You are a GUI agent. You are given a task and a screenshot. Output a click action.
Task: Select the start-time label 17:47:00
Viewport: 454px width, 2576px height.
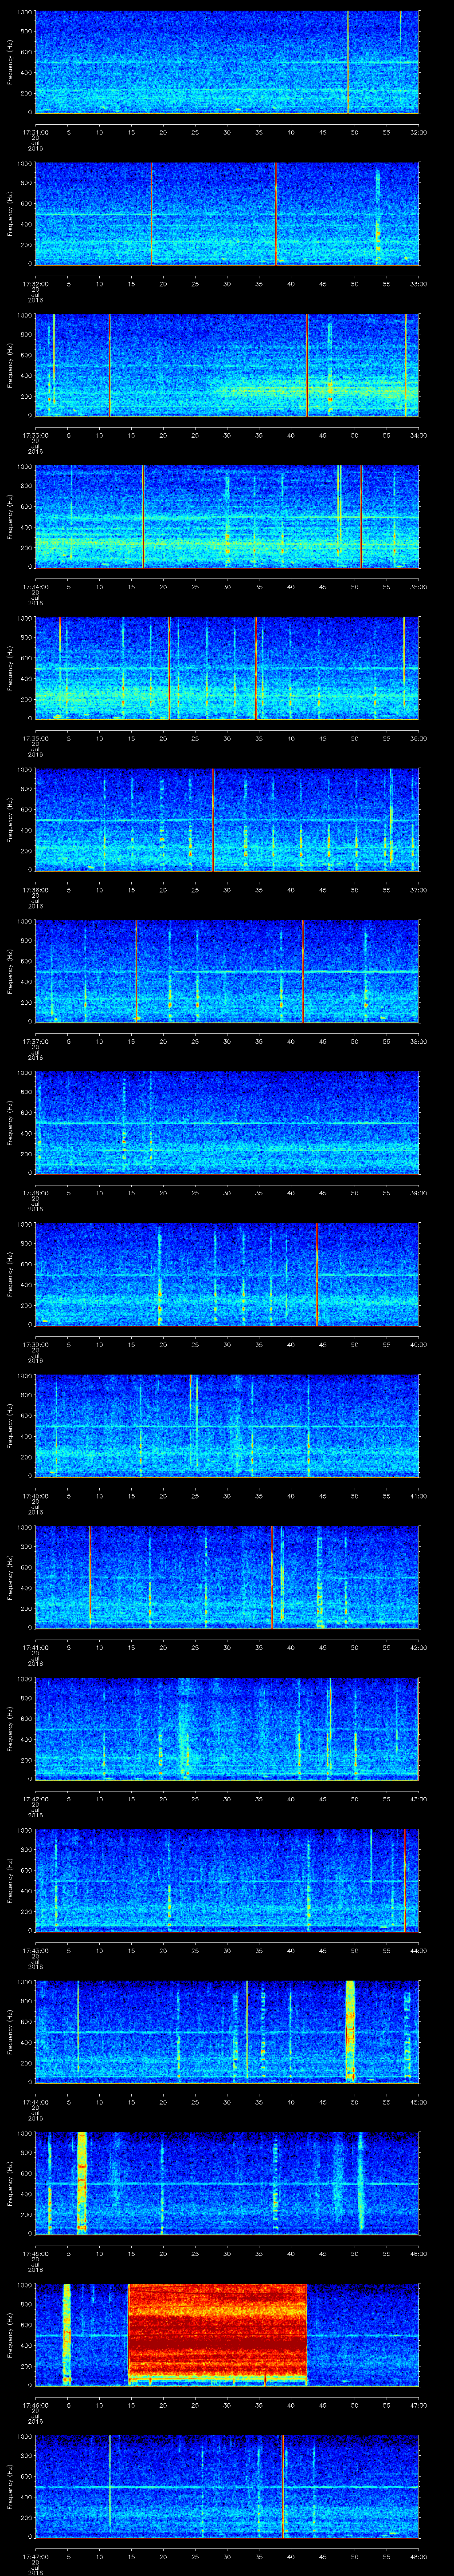pos(35,2555)
